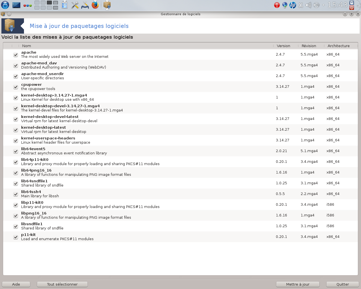Click the window menu icon in title bar
This screenshot has height=289, width=361.
point(3,14)
